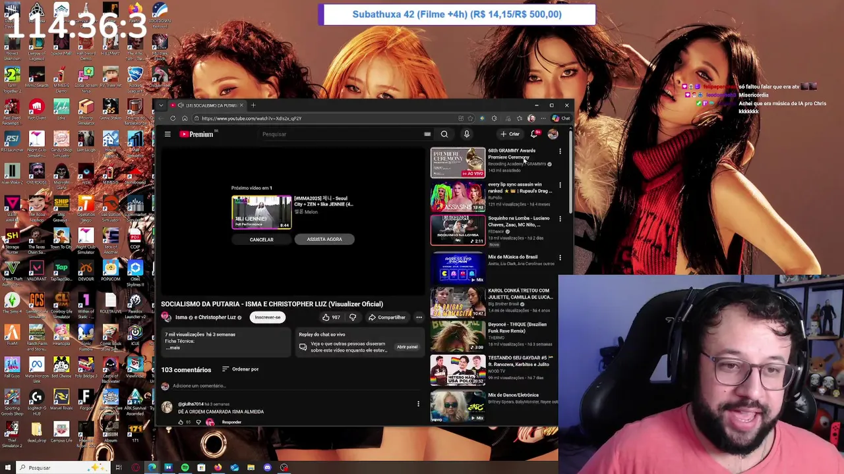The width and height of the screenshot is (844, 474).
Task: Open Task View on the taskbar
Action: (119, 467)
